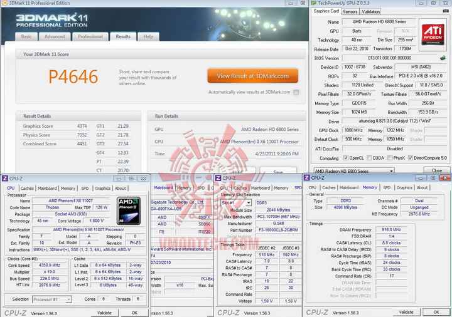
Task: Open the Slot #1 memory slot dropdown
Action: (236, 203)
